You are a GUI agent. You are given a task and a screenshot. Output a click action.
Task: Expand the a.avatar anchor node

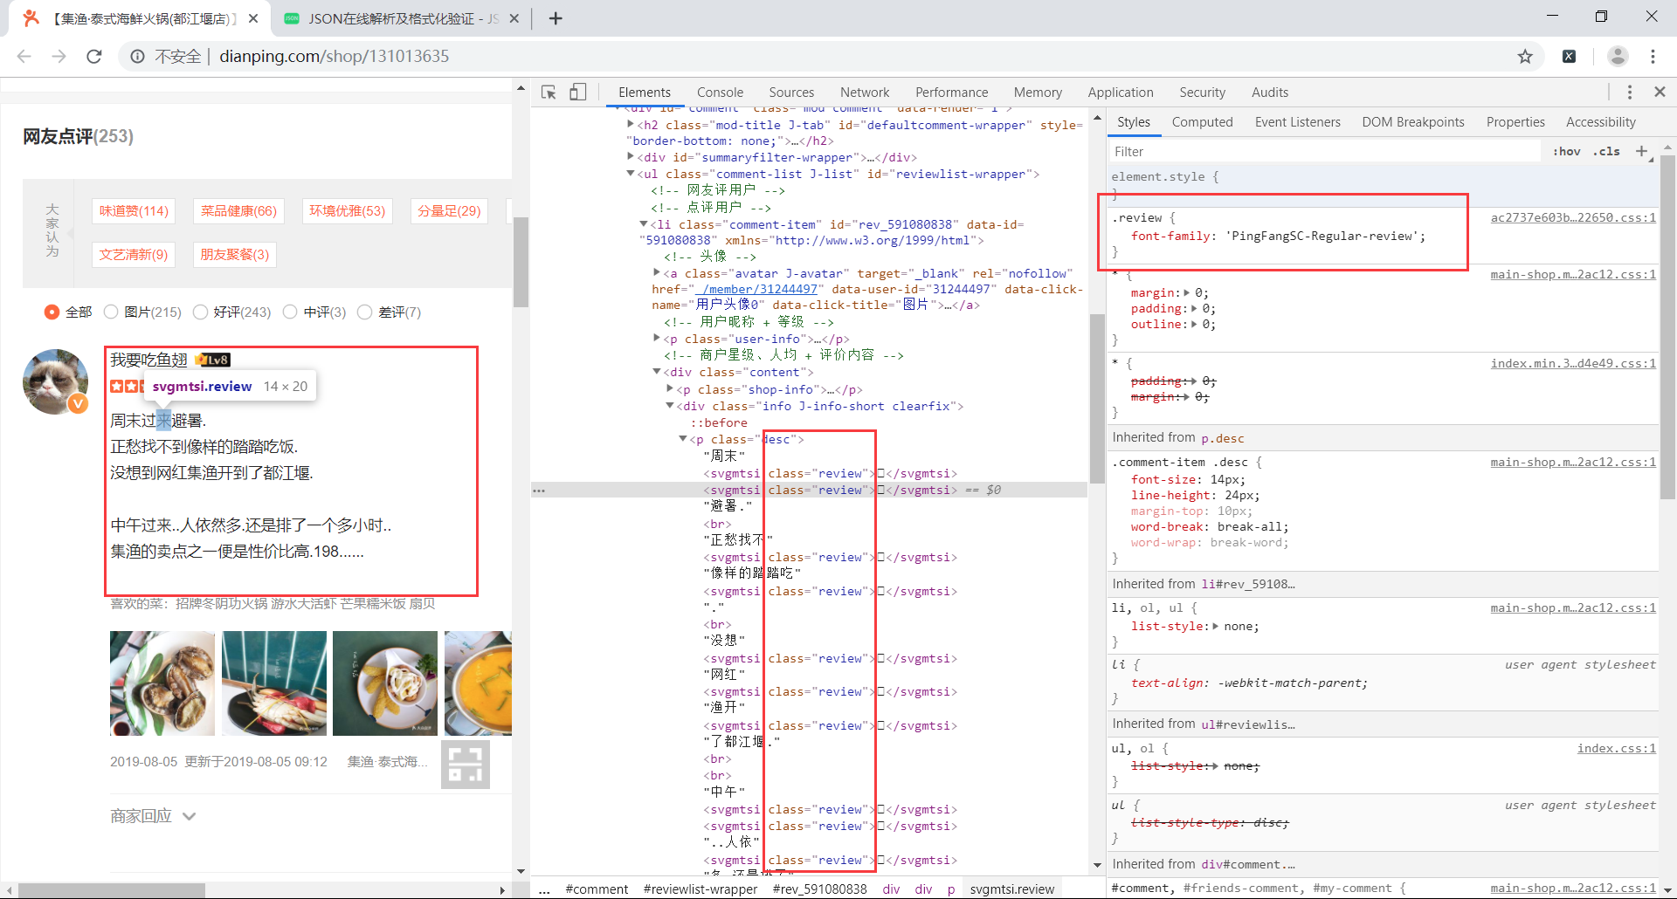pos(657,273)
